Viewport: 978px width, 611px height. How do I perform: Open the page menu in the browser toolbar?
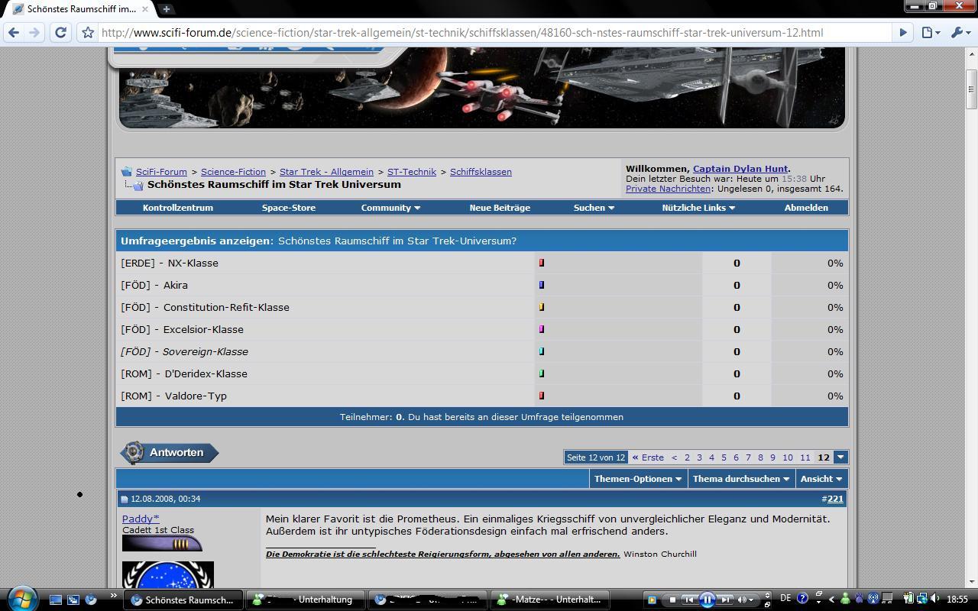coord(930,33)
